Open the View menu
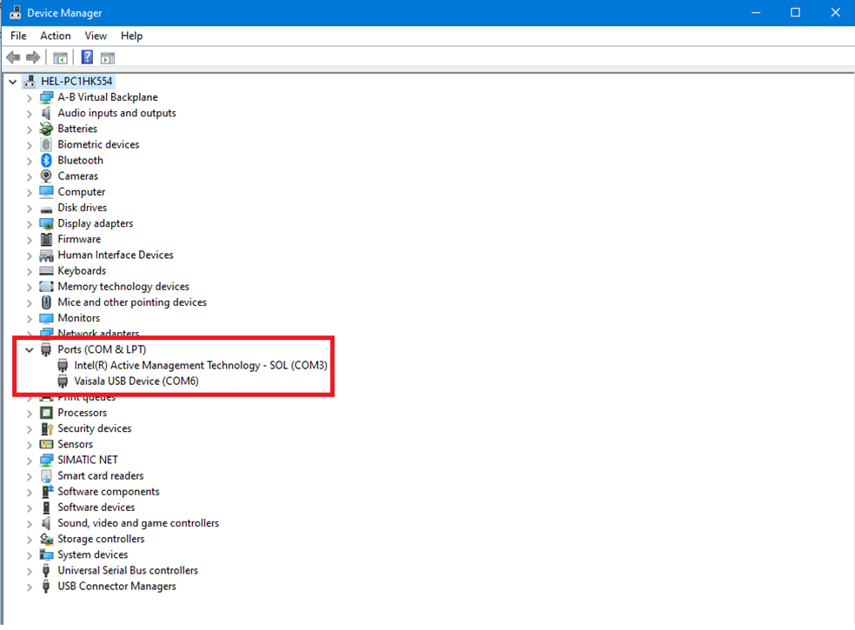The image size is (855, 630). pos(96,36)
